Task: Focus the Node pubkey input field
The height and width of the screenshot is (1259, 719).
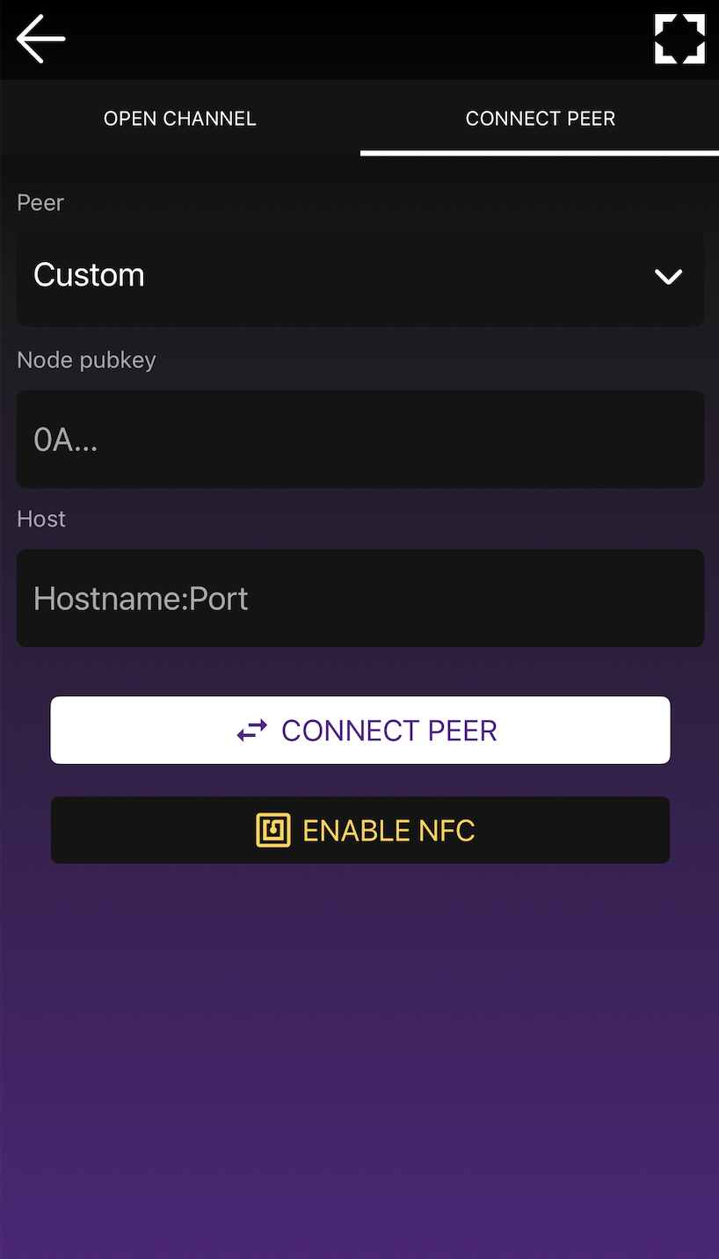Action: click(360, 440)
